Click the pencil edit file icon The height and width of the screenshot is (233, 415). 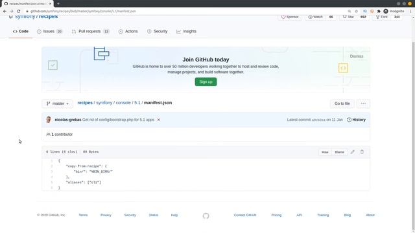point(353,152)
